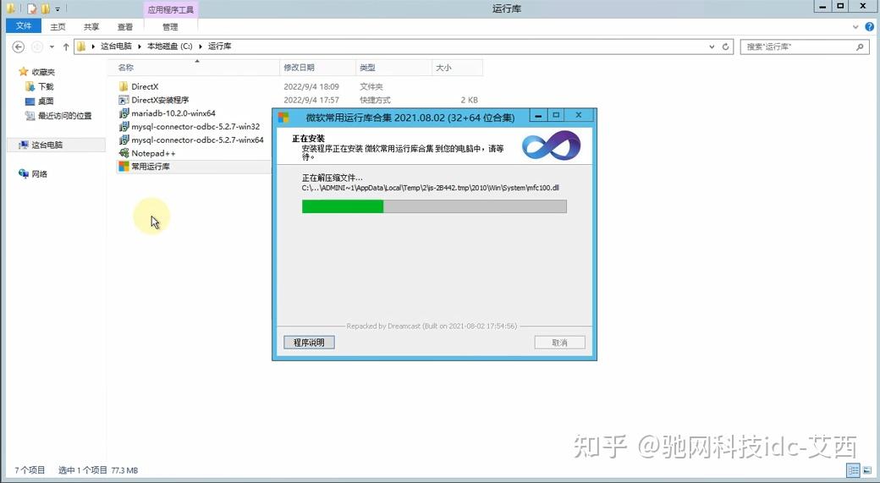Screen dimensions: 880x483
Task: Click the 快捷方式 type cell
Action: click(375, 100)
